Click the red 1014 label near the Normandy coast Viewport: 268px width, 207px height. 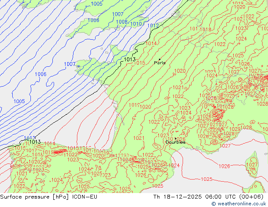point(151,44)
